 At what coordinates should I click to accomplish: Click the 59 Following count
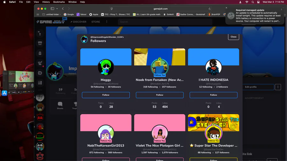(60, 91)
